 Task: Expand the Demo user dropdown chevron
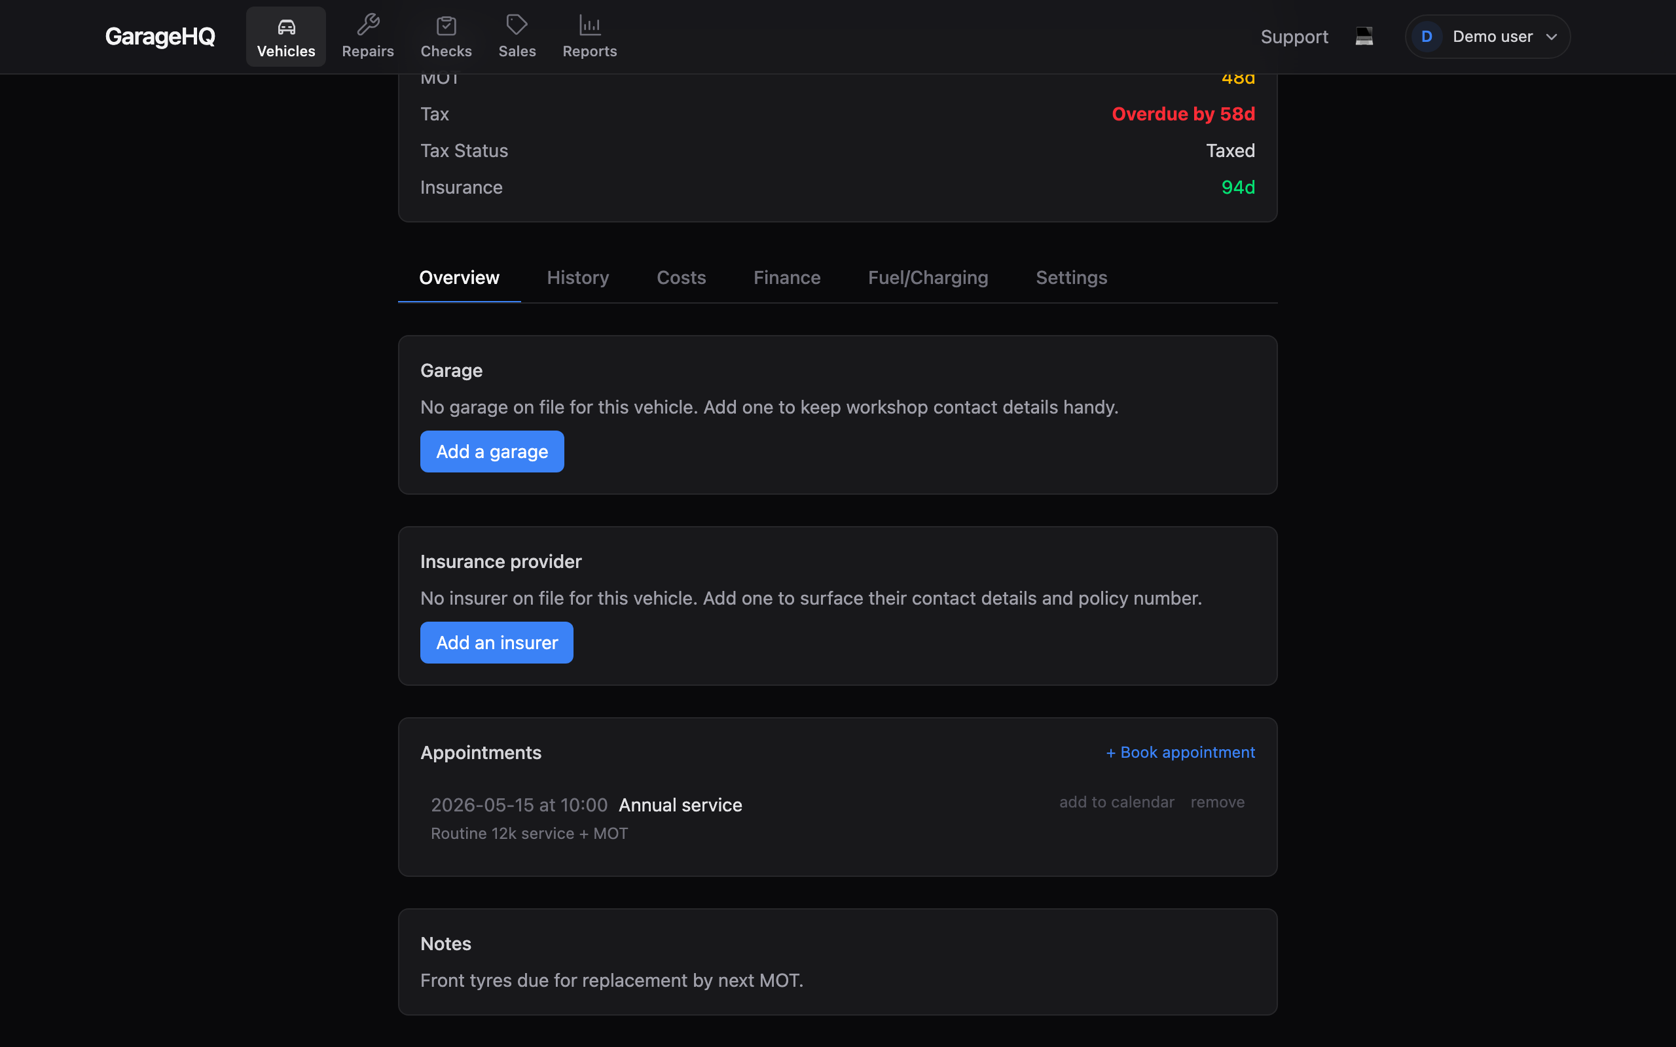[x=1552, y=37]
